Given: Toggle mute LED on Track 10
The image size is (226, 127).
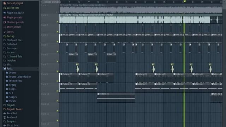Looking at the screenshot, I should click(x=57, y=101).
